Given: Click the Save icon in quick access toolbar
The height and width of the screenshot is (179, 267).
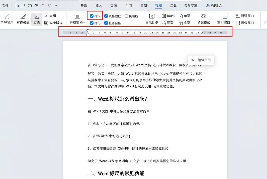Looking at the screenshot, I should (x=17, y=5).
